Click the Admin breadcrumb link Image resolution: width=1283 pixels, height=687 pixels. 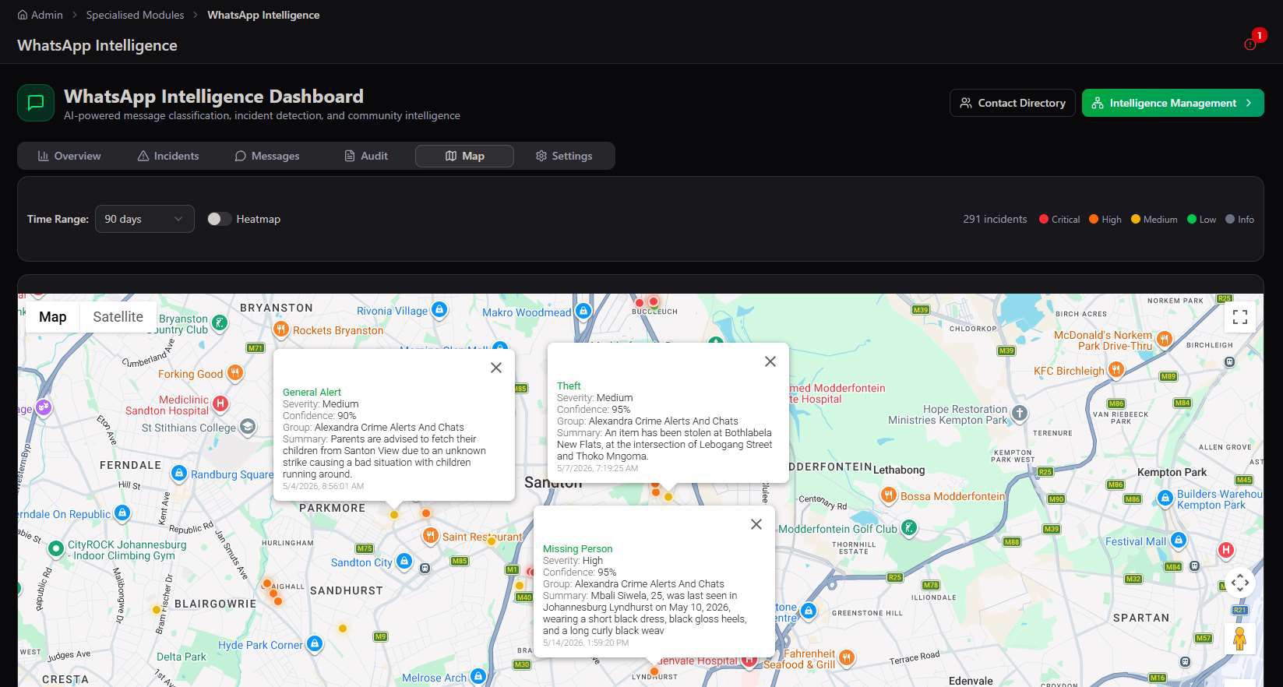point(41,15)
